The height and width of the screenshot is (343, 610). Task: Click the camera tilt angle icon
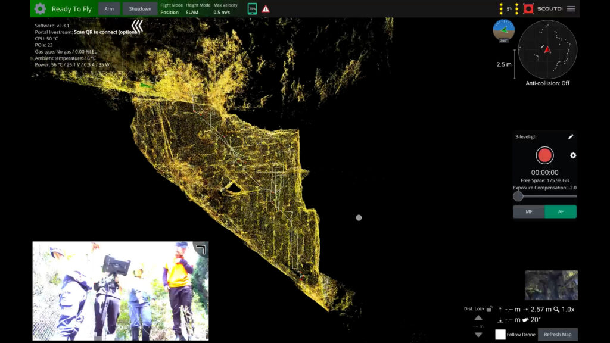coord(525,320)
